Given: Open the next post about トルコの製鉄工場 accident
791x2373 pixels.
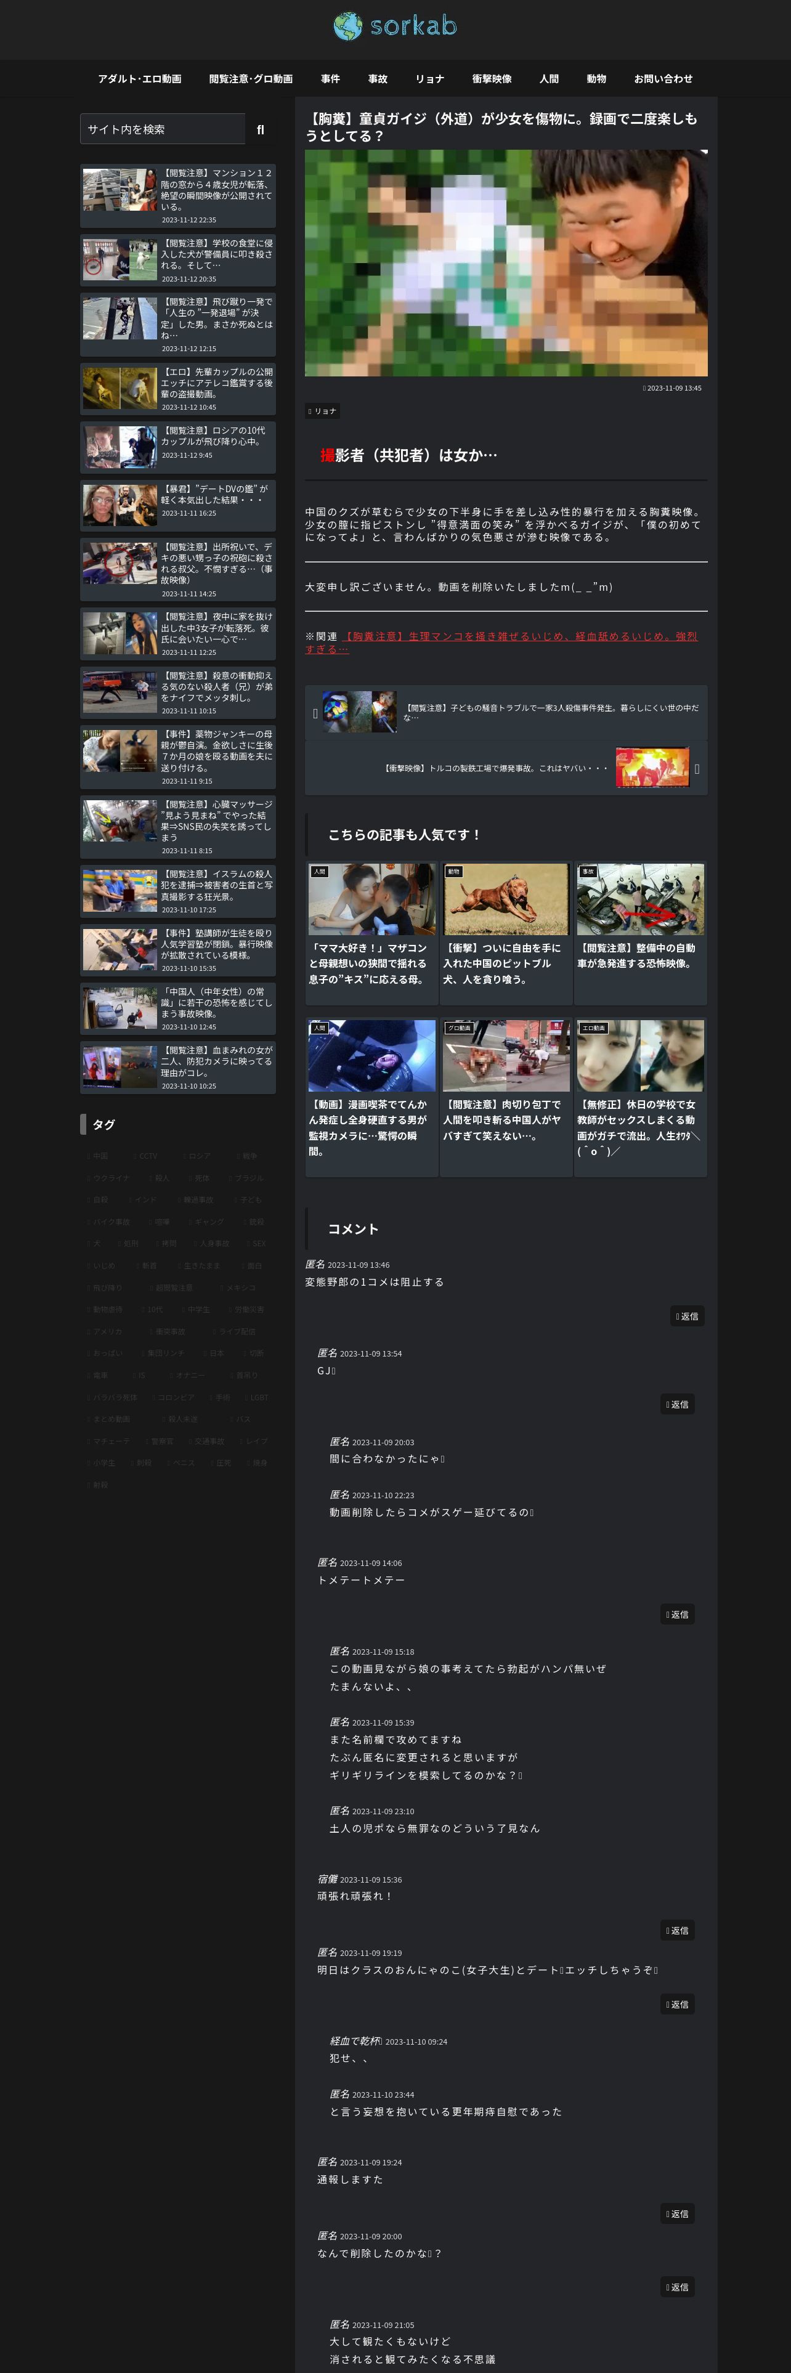Looking at the screenshot, I should point(506,768).
